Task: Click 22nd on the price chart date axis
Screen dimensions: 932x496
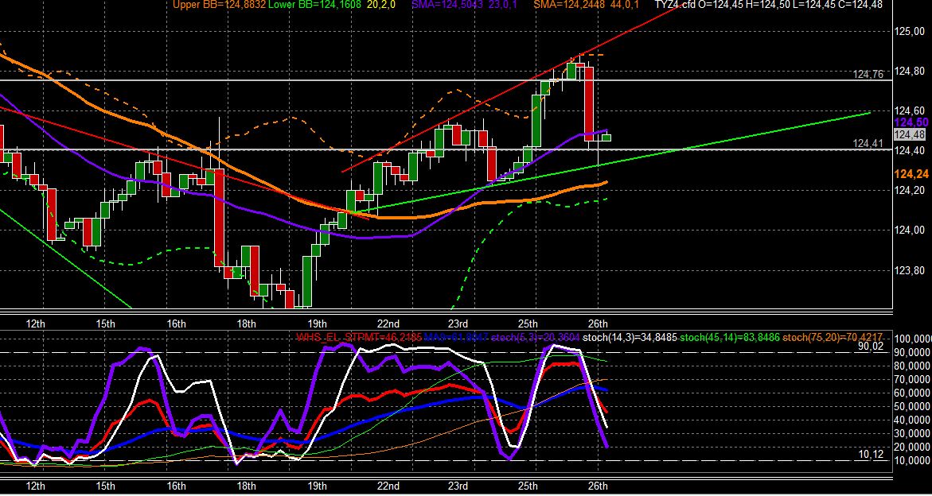Action: click(x=388, y=324)
